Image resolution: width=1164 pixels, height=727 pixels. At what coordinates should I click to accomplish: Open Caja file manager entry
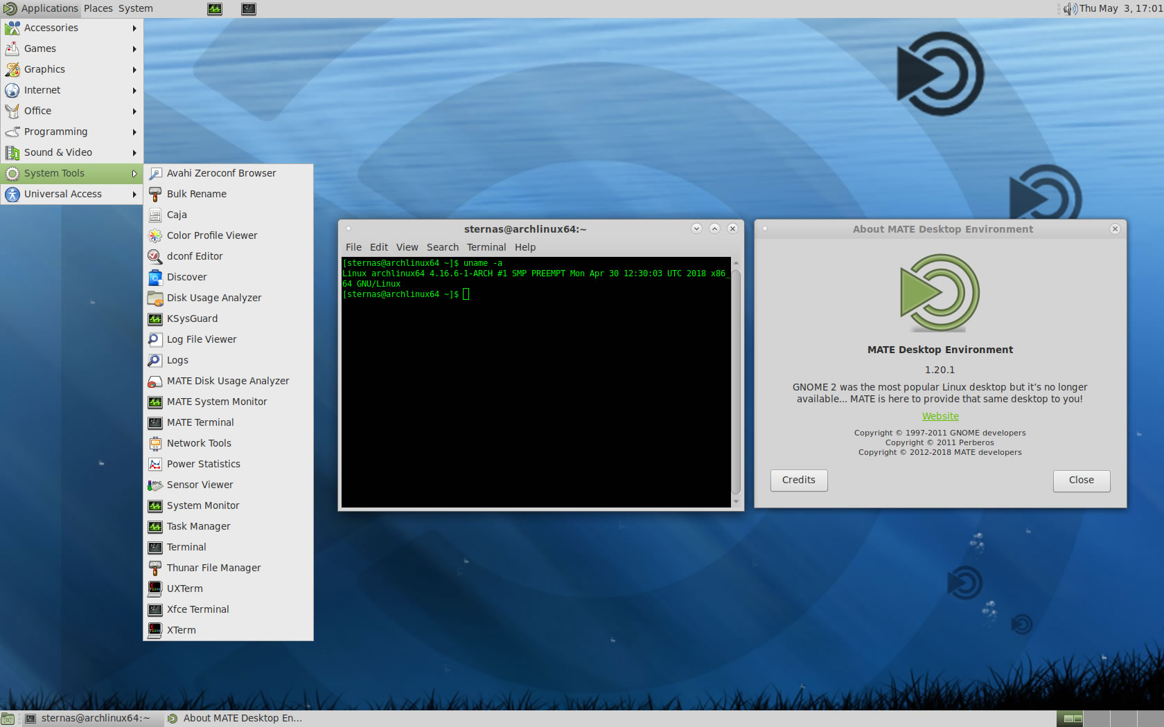(x=228, y=215)
